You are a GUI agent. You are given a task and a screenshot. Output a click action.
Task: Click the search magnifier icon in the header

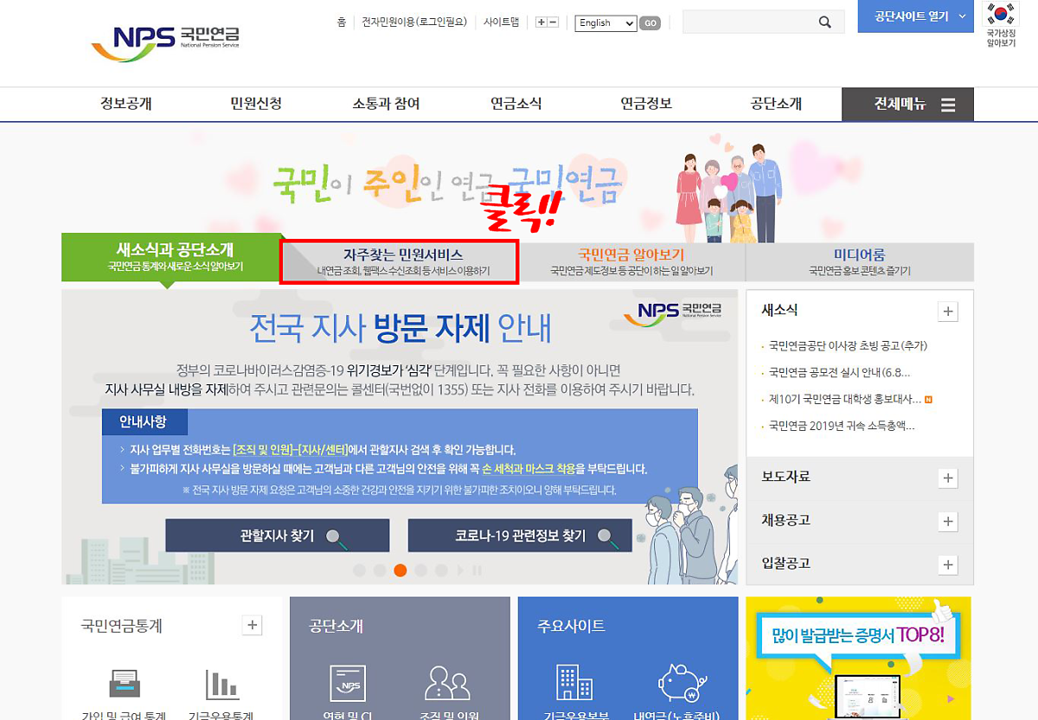[x=825, y=22]
